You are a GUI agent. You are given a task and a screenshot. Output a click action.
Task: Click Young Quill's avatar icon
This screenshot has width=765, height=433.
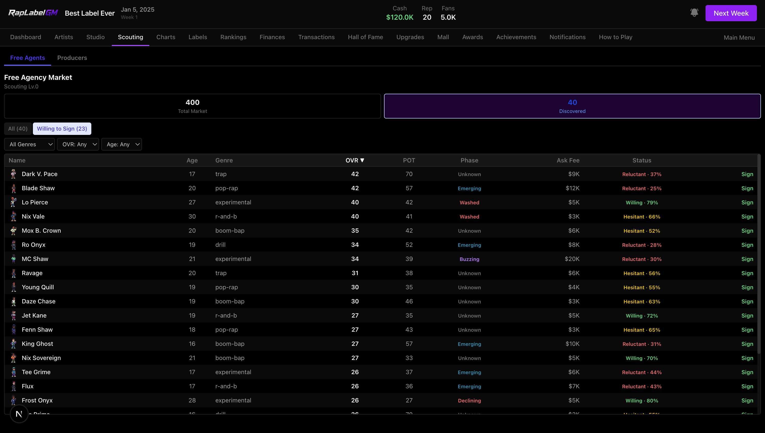pos(13,287)
